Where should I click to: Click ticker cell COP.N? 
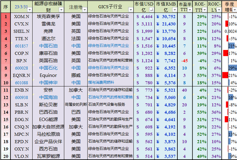point(21,53)
